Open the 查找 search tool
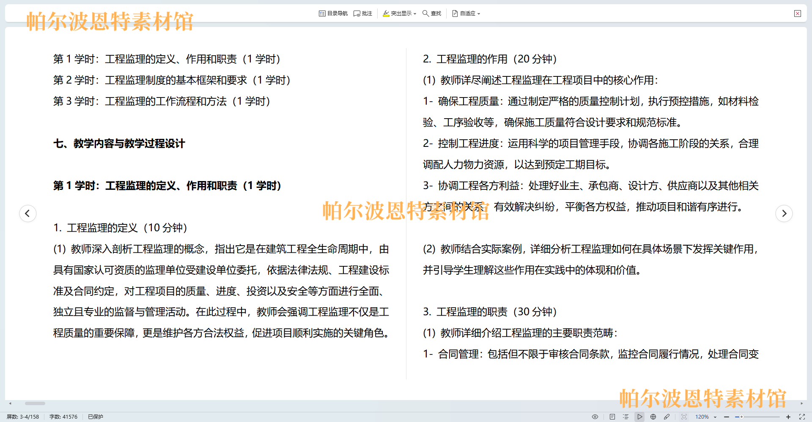The width and height of the screenshot is (812, 422). pyautogui.click(x=432, y=14)
